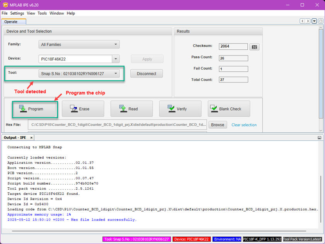Screen dimensions: 325x244
Task: Click the Tool Pack Version:Latest status entry
Action: [x=302, y=239]
